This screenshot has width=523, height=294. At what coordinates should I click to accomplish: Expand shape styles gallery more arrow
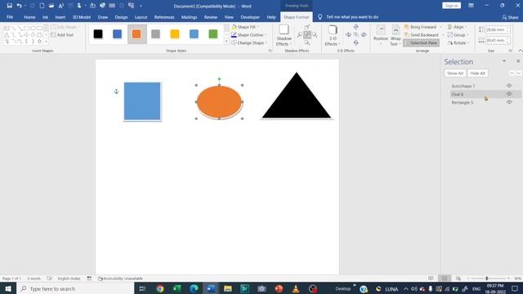tap(226, 42)
